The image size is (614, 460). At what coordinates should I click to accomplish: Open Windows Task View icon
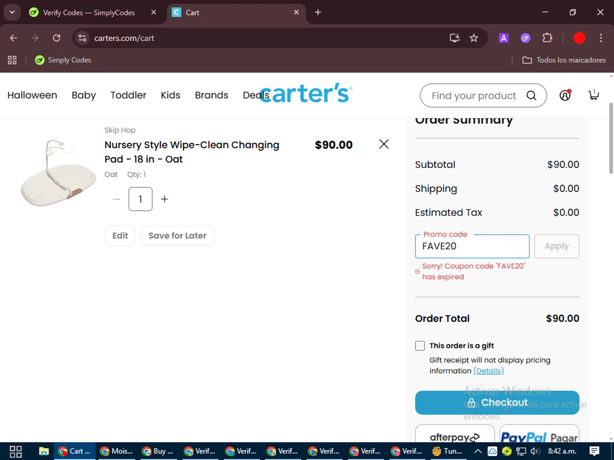(x=16, y=451)
